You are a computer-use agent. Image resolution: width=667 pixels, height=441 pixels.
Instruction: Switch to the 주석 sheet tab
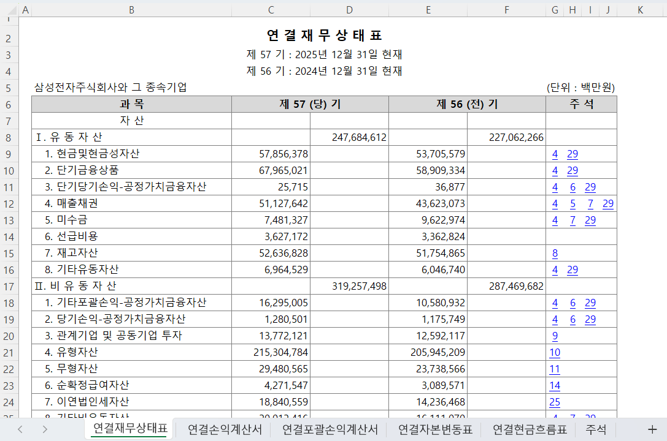596,429
